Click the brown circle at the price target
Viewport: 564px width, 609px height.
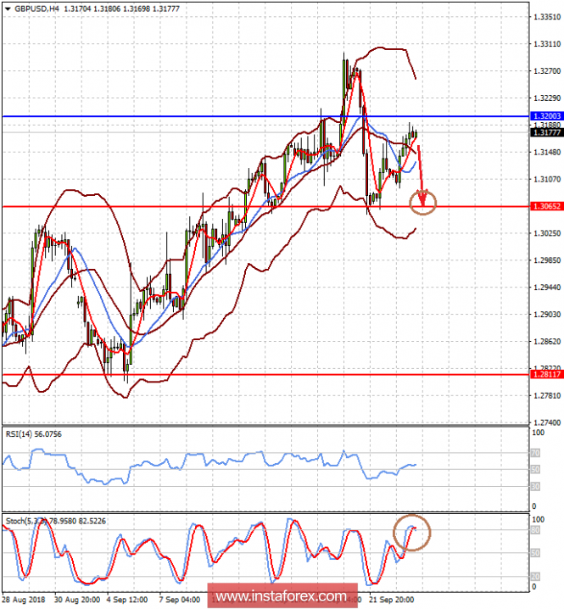click(422, 201)
